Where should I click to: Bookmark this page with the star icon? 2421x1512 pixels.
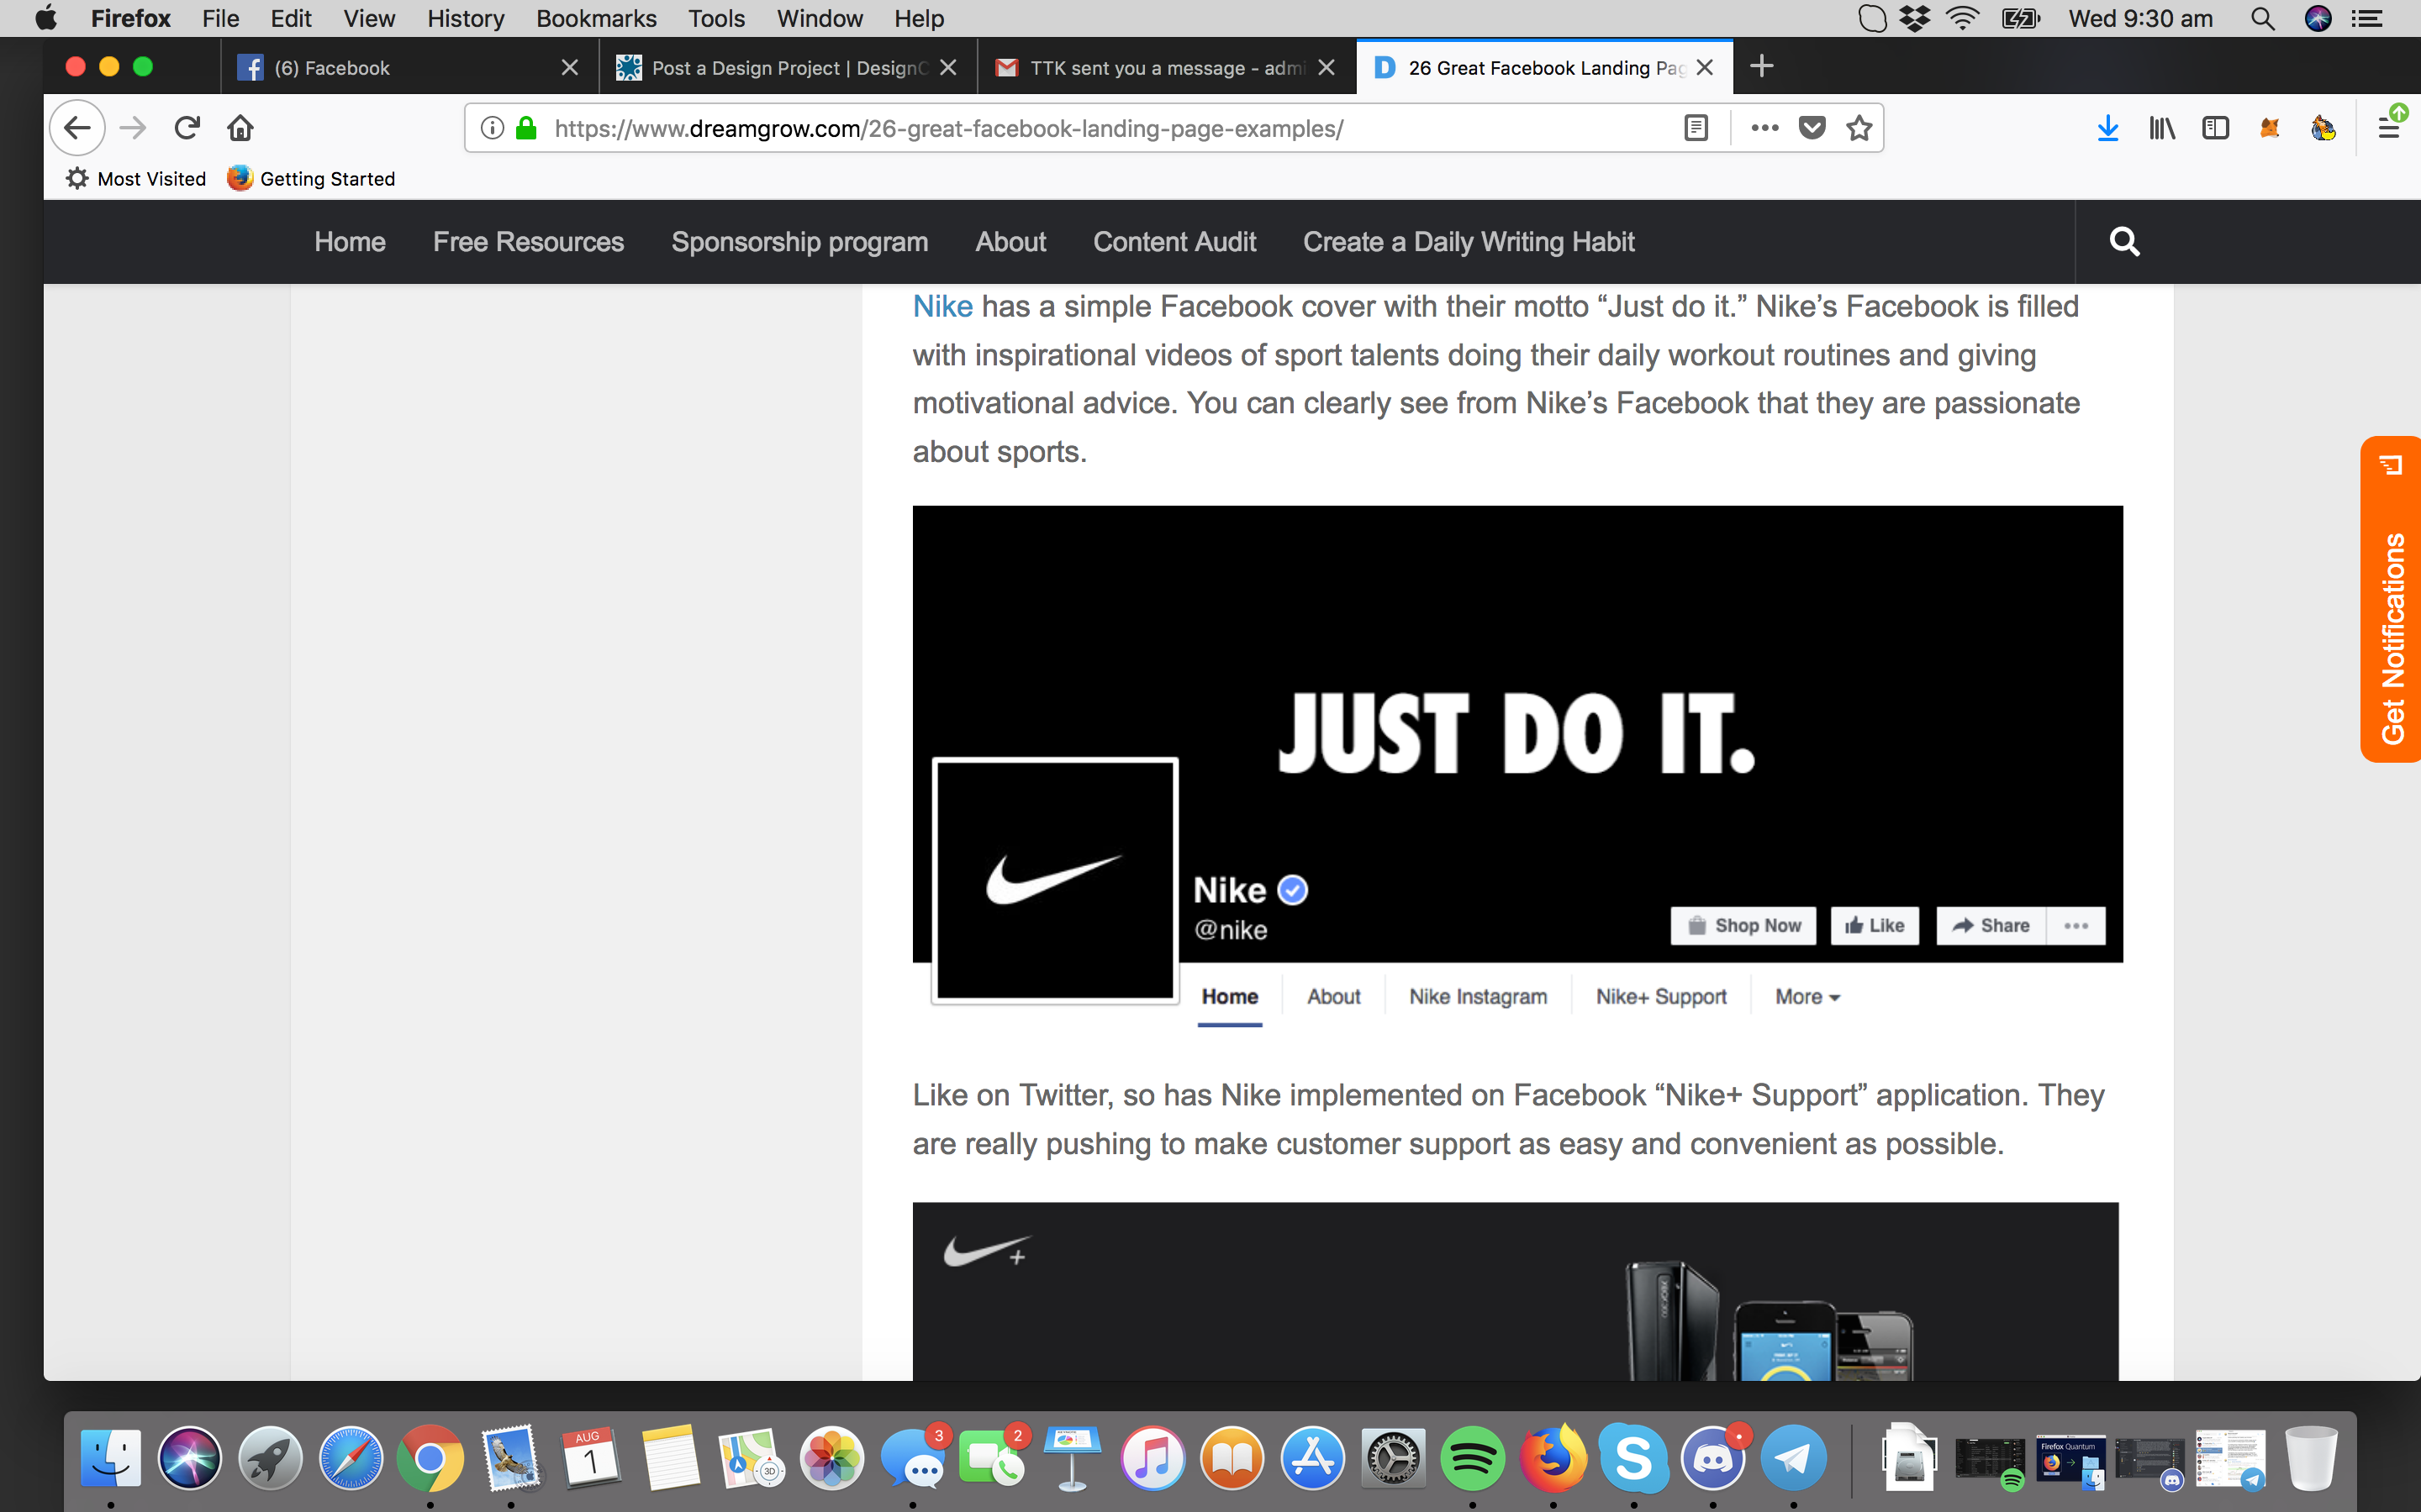(1859, 128)
